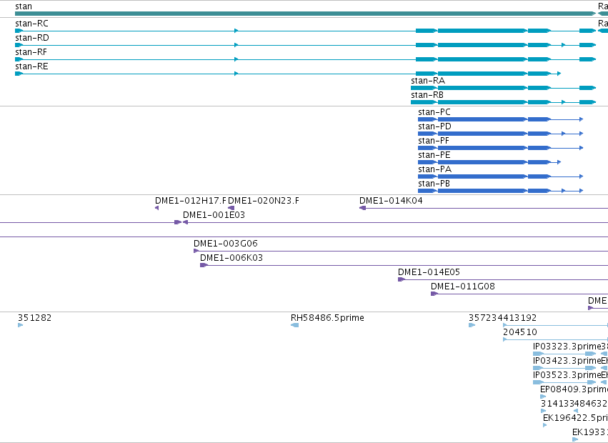Click the DME1-006K03 start arrow marker
The height and width of the screenshot is (443, 608).
(x=204, y=265)
